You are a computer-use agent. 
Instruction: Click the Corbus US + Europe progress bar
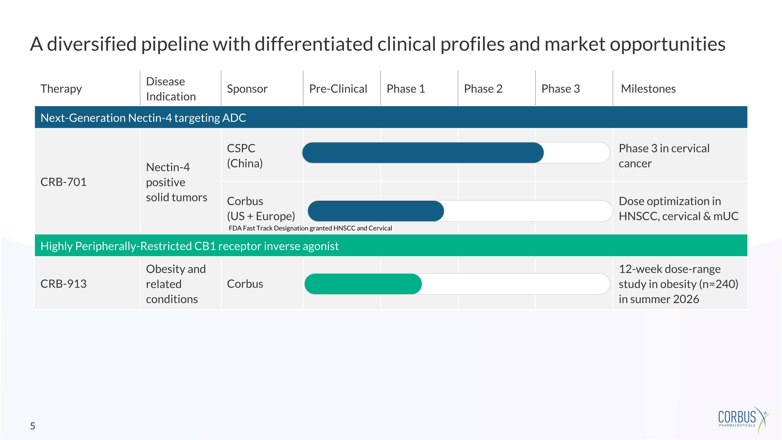pos(376,211)
